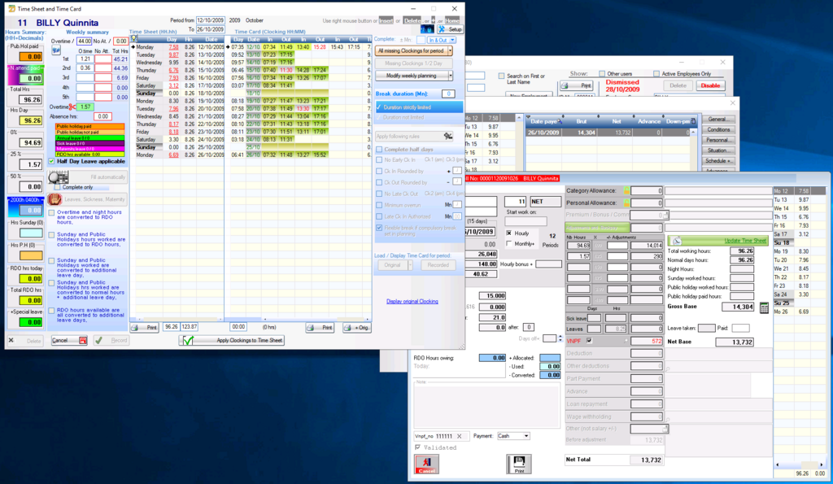Click the red Cancel icon in payslip
The image size is (833, 484).
pos(425,462)
